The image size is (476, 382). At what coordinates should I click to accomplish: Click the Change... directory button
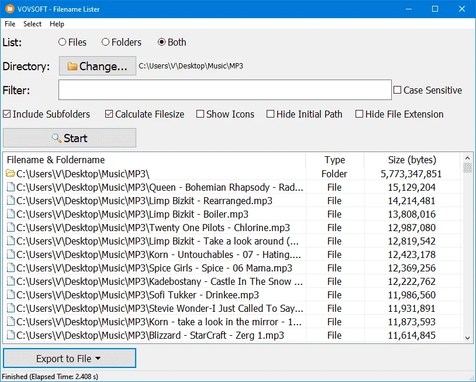tap(98, 66)
